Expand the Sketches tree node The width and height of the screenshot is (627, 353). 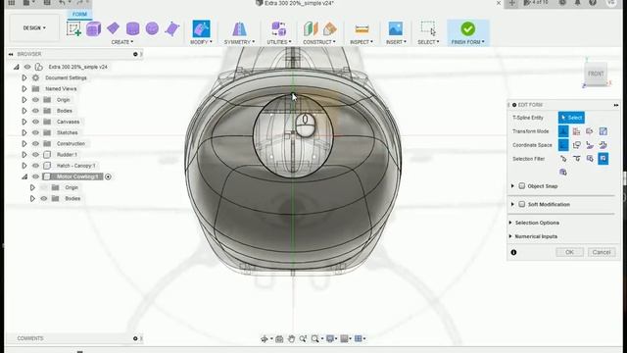(24, 132)
